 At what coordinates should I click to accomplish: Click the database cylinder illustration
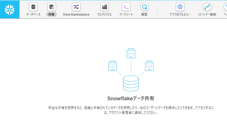coord(131,83)
